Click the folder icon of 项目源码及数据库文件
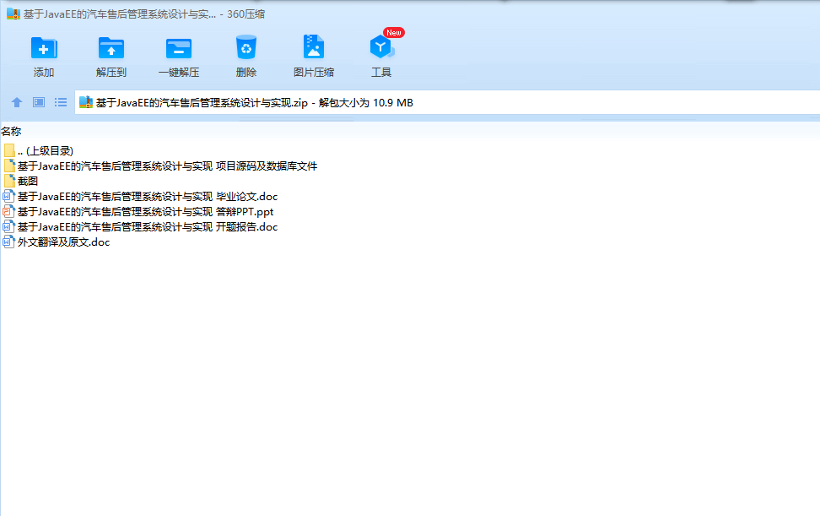This screenshot has height=516, width=820. (9, 166)
